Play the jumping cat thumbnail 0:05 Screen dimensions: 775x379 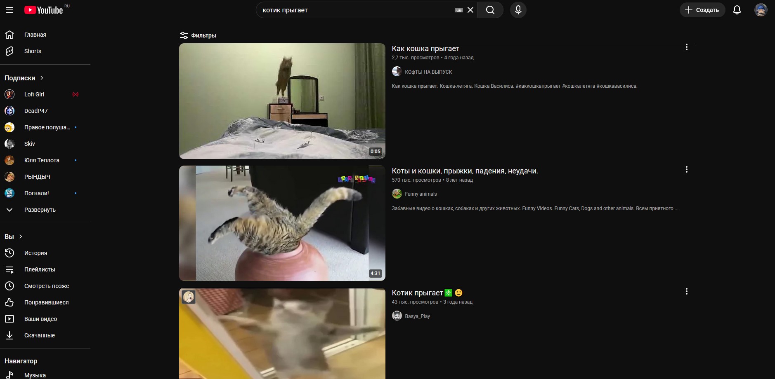click(282, 101)
